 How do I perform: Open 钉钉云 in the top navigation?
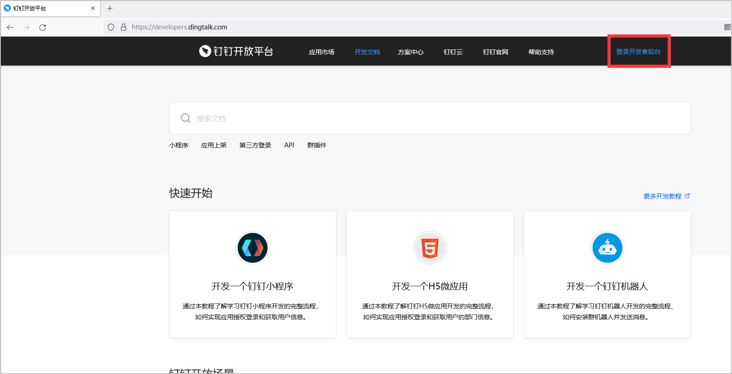click(453, 52)
